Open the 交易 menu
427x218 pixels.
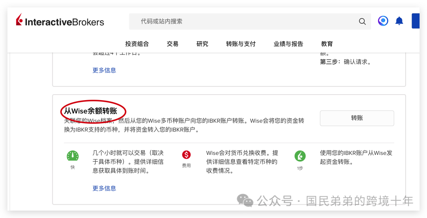point(172,44)
